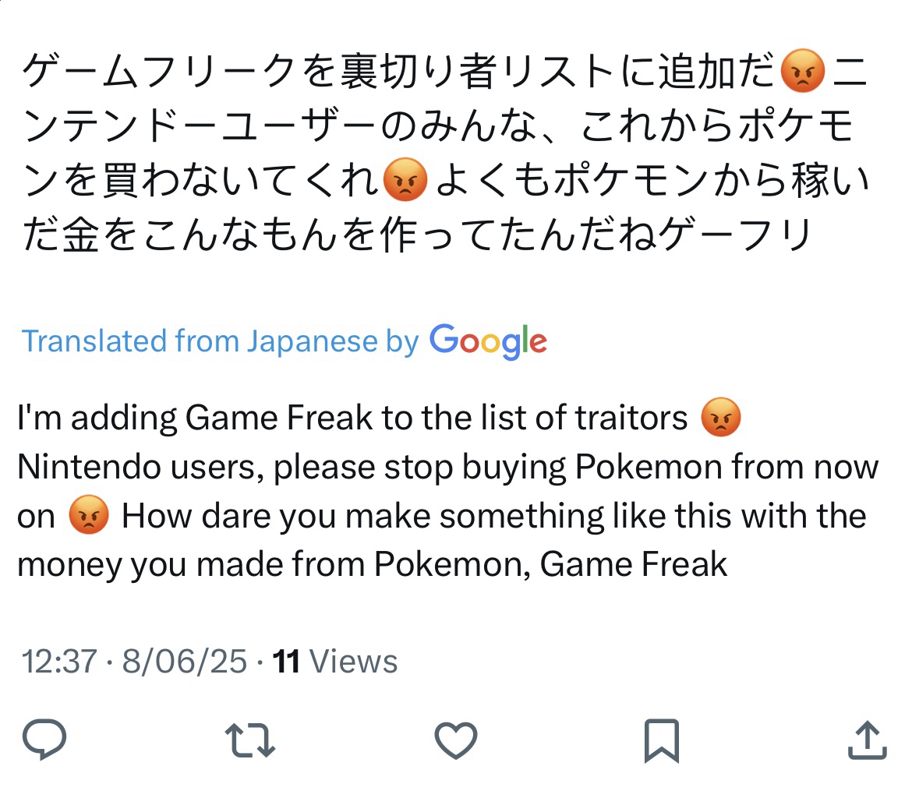
Task: Repost this tweet using the retweet arrows
Action: [250, 740]
